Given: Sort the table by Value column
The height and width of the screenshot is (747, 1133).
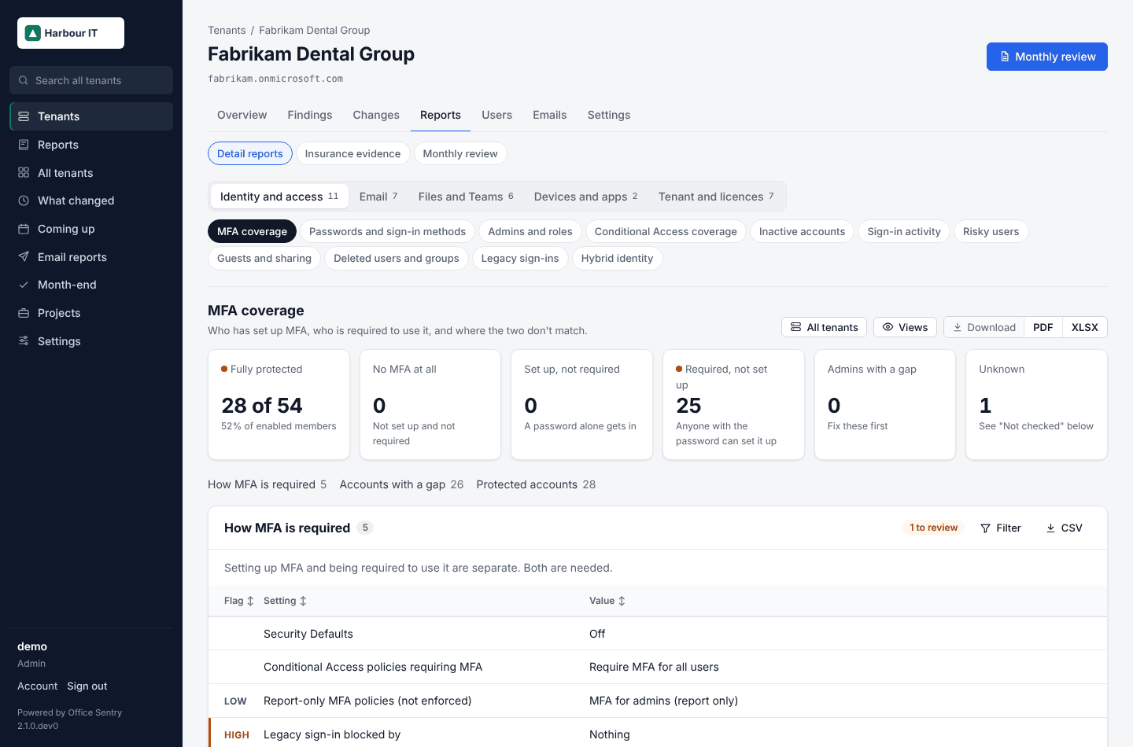Looking at the screenshot, I should pyautogui.click(x=607, y=601).
